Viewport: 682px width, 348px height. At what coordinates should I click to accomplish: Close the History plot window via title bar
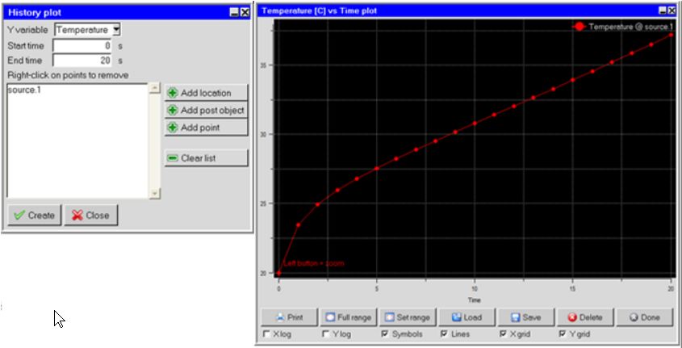(x=245, y=13)
